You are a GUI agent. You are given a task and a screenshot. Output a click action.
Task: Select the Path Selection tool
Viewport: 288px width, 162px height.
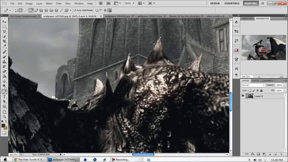[4, 101]
